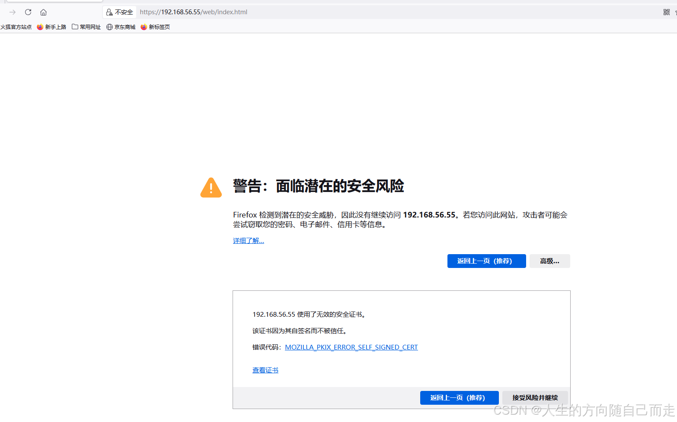Click the 返回上一页（推荐）button in the advanced panel
Viewport: 677px width, 422px height.
pos(459,398)
